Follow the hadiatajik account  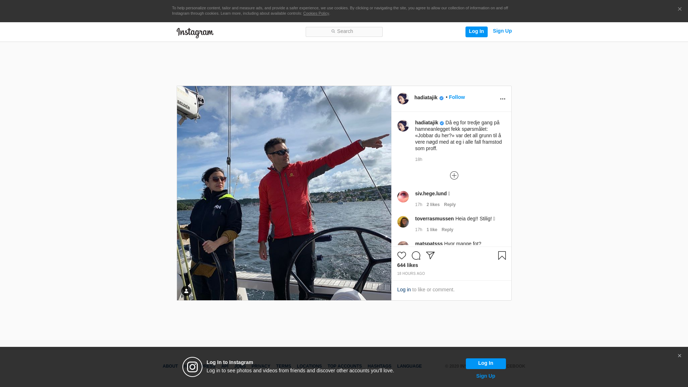pos(457,97)
